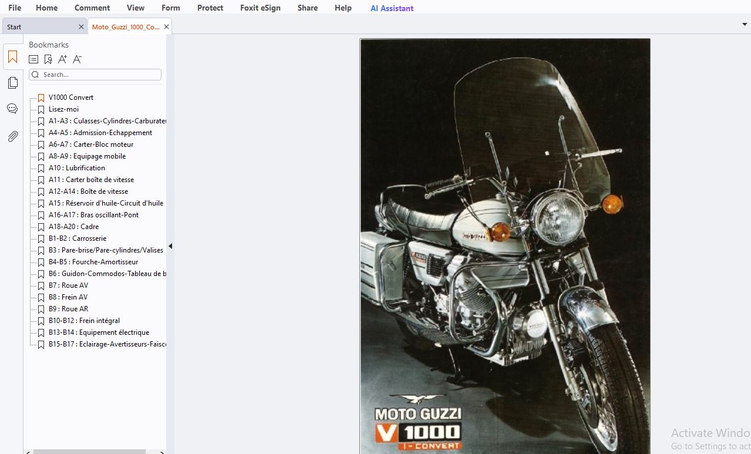Screen dimensions: 751x454
Task: Open the Home ribbon tab
Action: click(46, 8)
